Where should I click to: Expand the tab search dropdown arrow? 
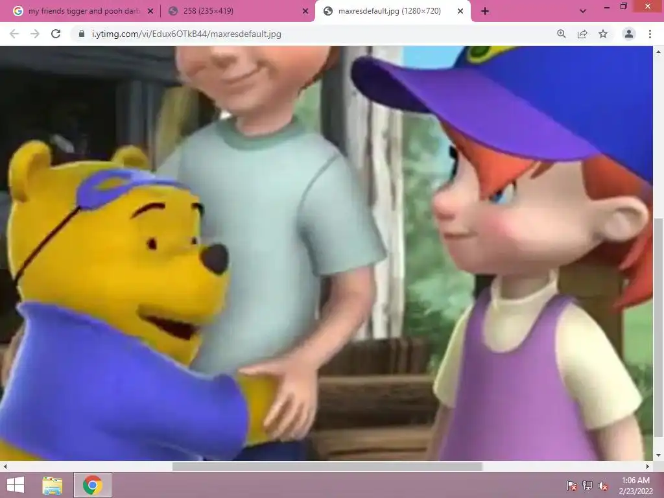583,11
